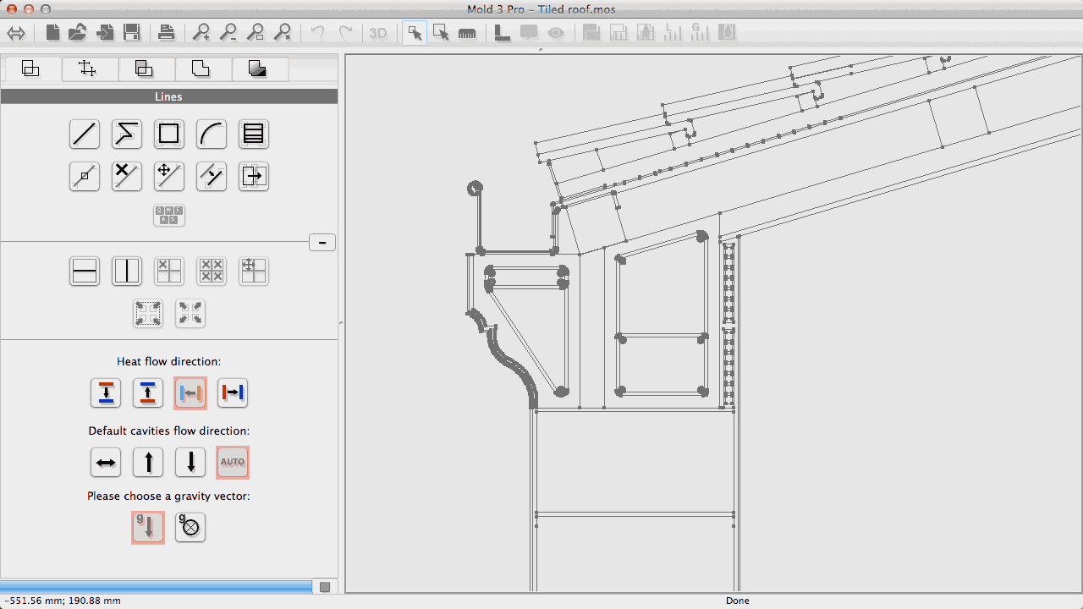
Task: Disable gravity with the crossed-out g button
Action: 190,527
